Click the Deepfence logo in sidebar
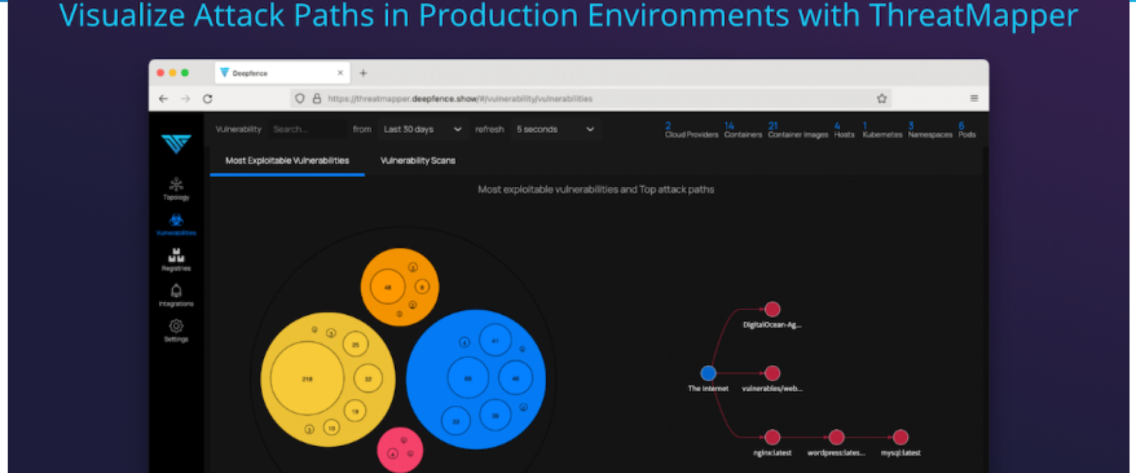The height and width of the screenshot is (473, 1136). 176,143
